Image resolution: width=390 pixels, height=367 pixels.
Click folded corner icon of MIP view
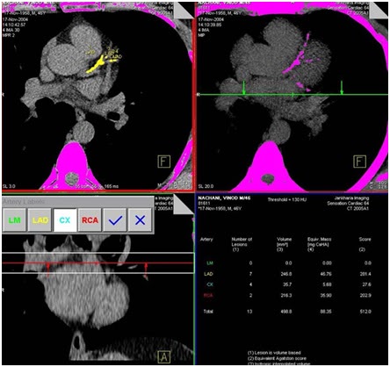pyautogui.click(x=379, y=11)
